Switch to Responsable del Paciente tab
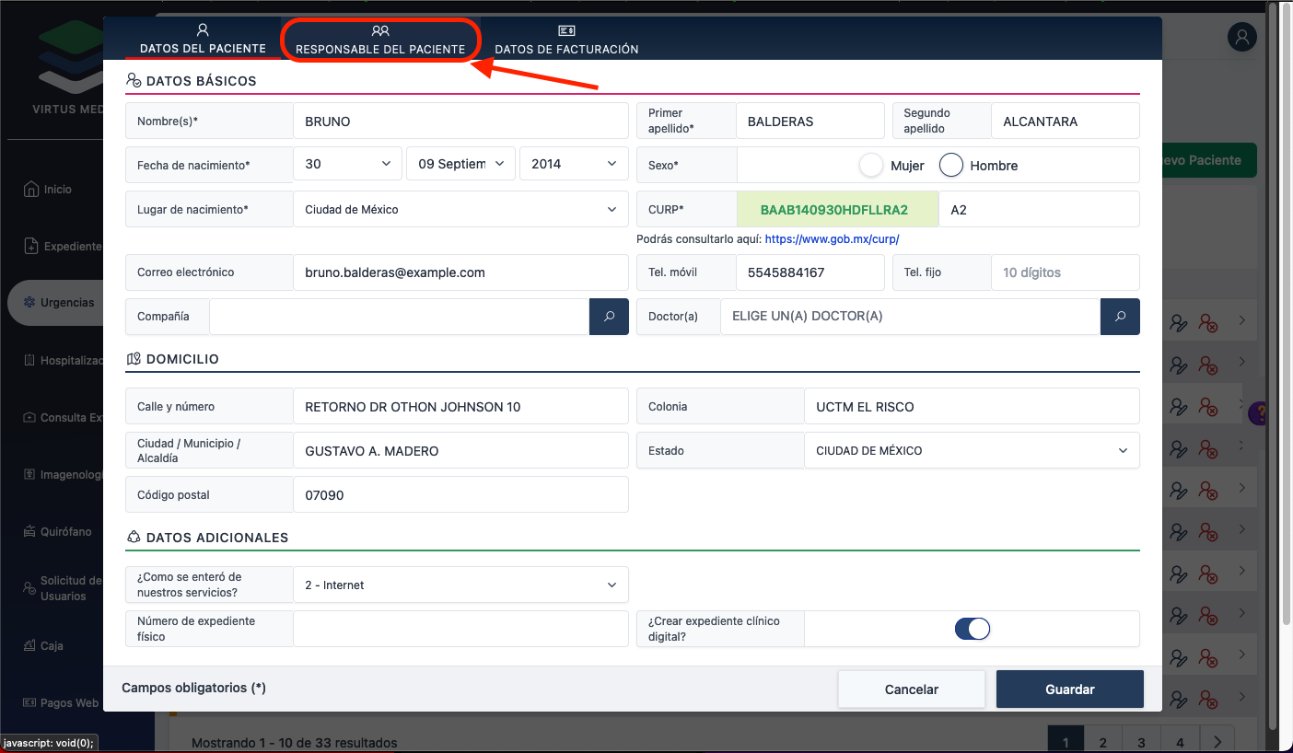The image size is (1293, 753). click(x=380, y=41)
